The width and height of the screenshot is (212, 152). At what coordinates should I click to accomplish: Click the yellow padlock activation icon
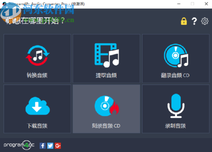184,21
